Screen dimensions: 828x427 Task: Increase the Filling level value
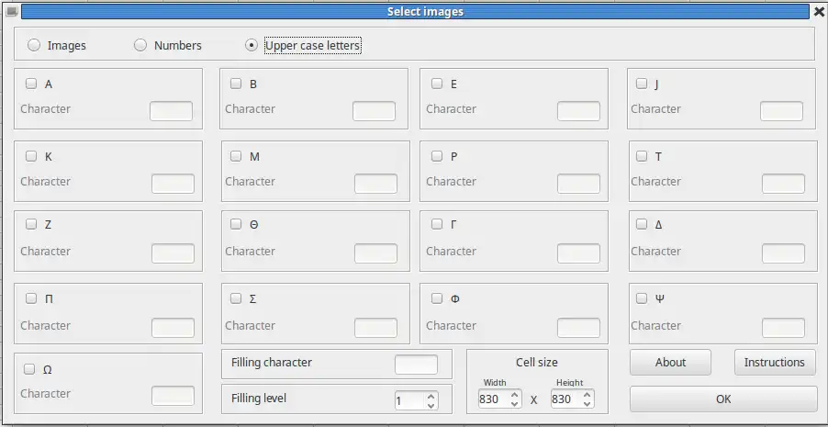pyautogui.click(x=431, y=395)
